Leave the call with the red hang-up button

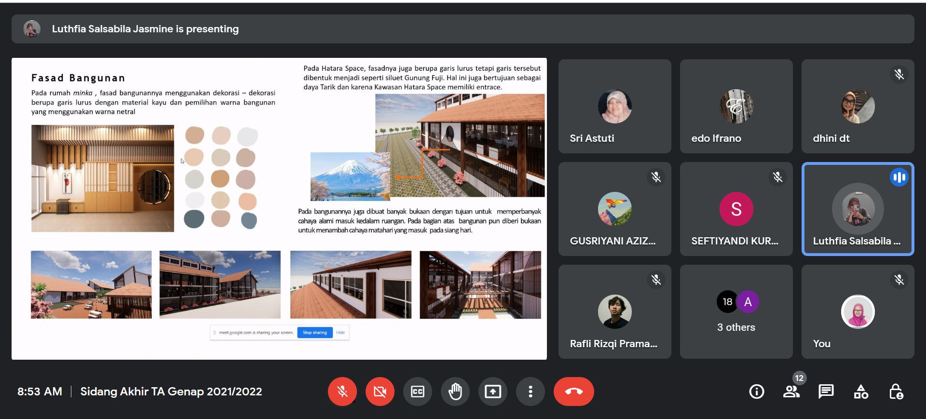click(x=574, y=392)
